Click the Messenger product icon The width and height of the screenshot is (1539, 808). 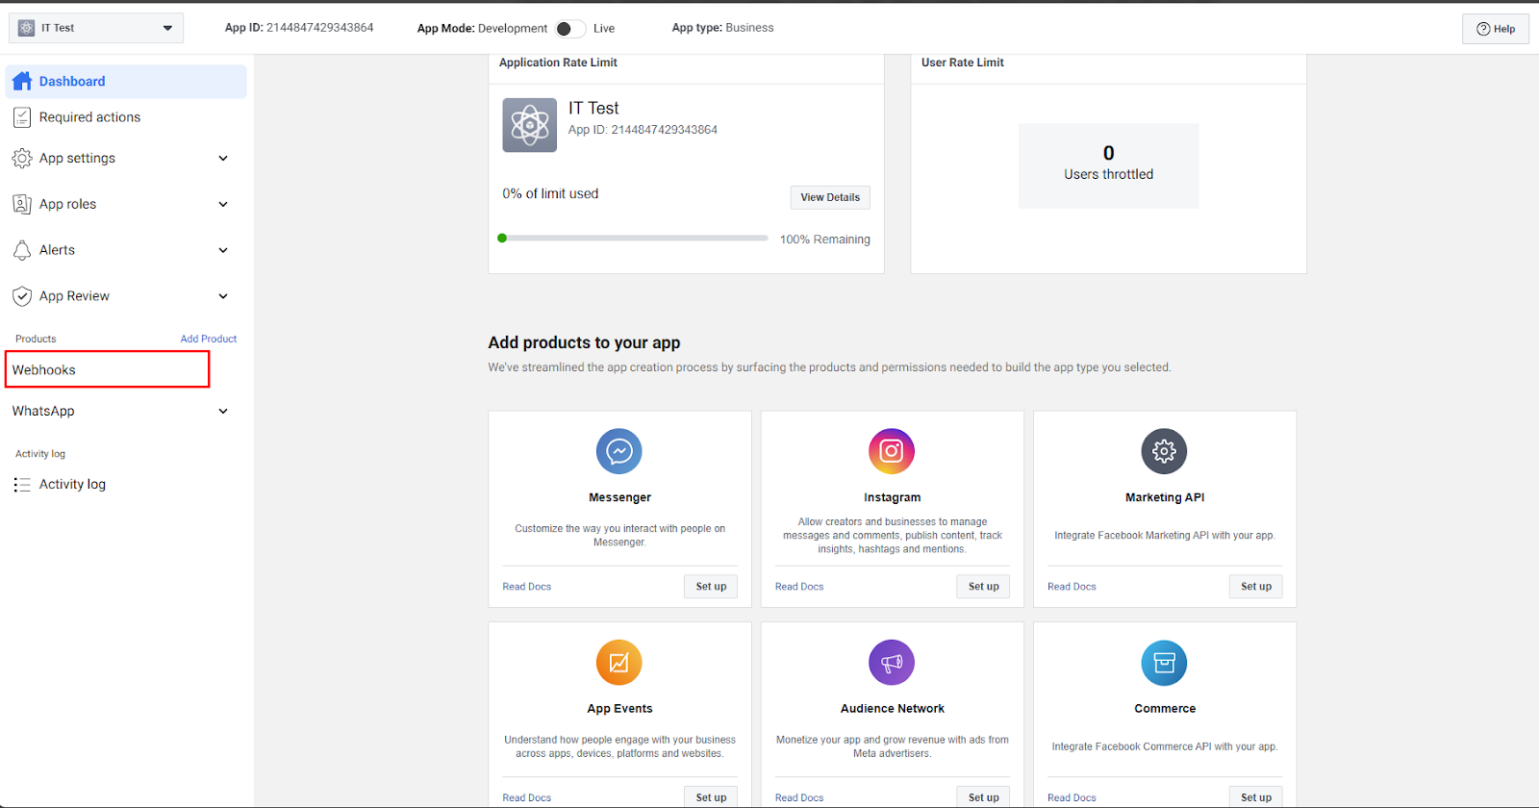pyautogui.click(x=618, y=451)
